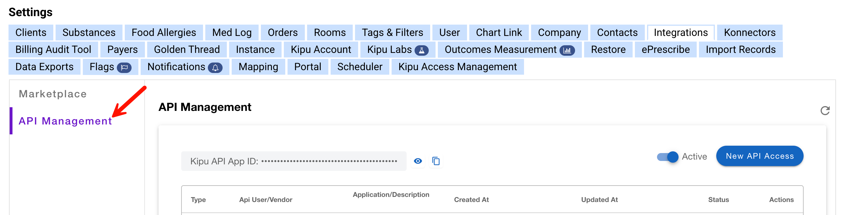Screen dimensions: 845x215
Task: Select Marketplace in the sidebar
Action: tap(53, 94)
